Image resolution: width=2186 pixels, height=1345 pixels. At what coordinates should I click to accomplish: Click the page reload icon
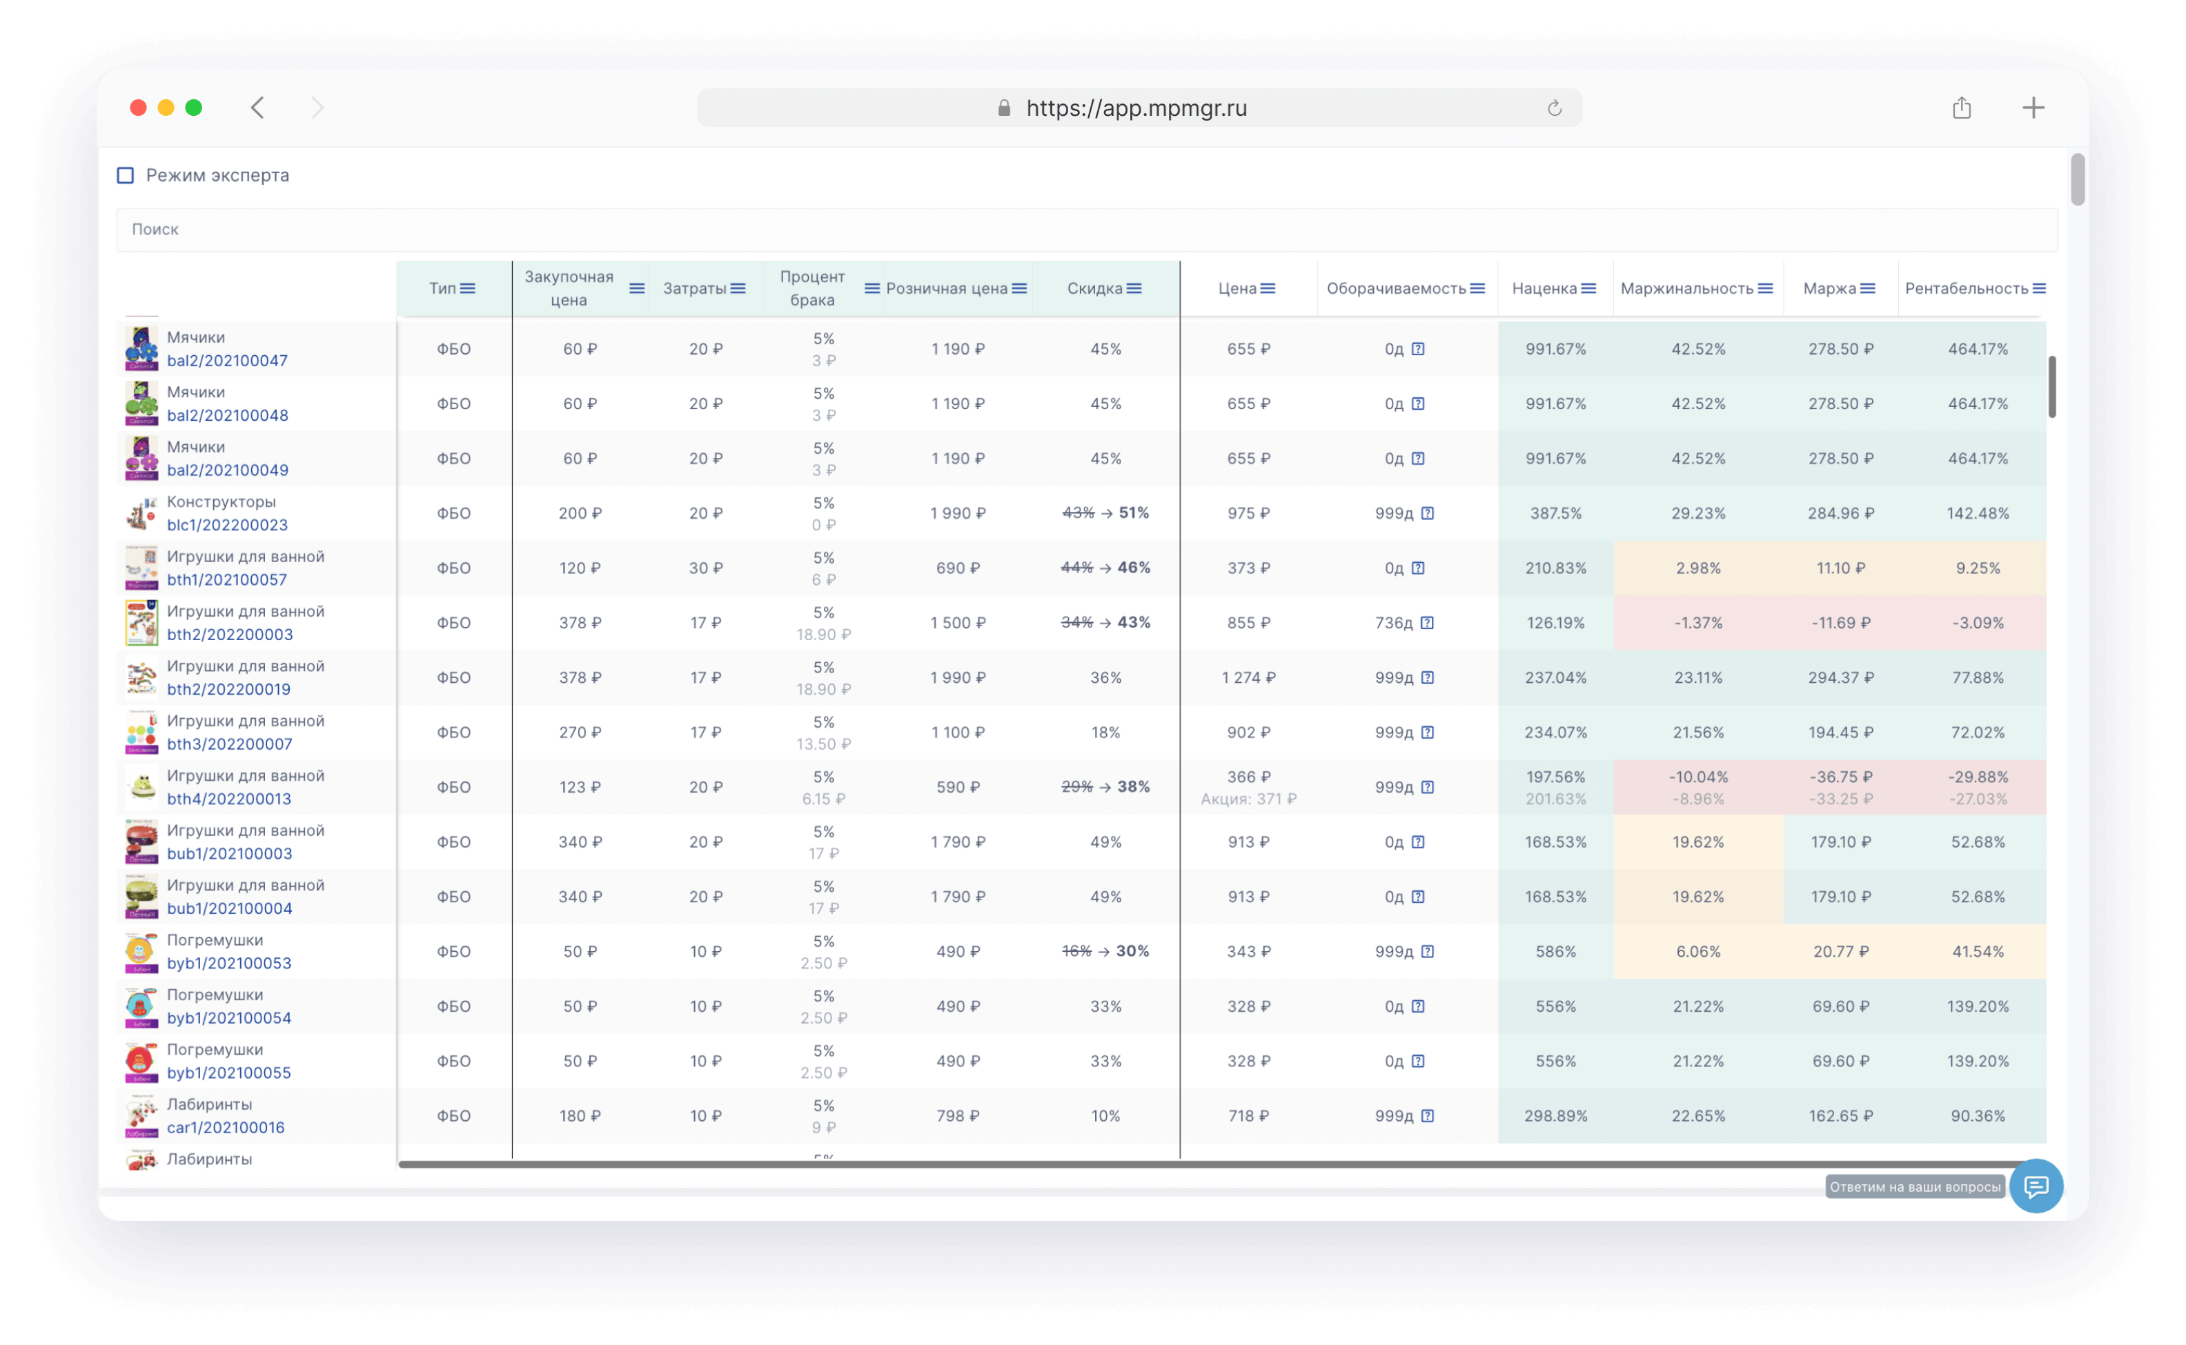pos(1555,108)
